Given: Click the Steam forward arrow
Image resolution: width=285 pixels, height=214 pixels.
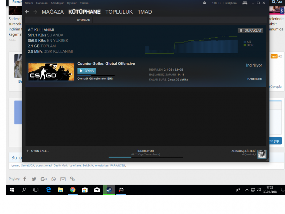Looking at the screenshot, I should pyautogui.click(x=35, y=12).
